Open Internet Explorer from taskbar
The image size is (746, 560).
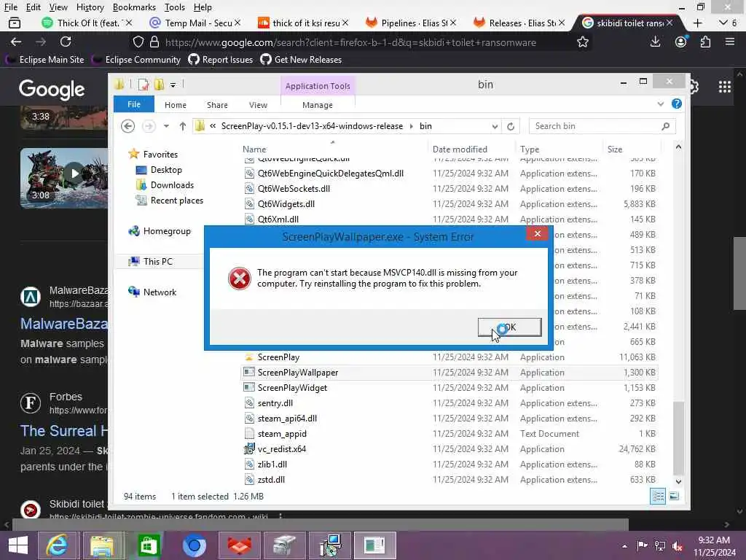[x=57, y=545]
